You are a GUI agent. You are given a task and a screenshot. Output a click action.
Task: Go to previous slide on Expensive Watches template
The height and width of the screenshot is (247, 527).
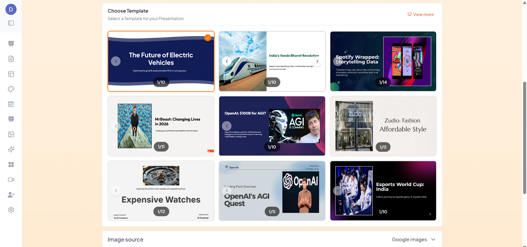coord(116,191)
